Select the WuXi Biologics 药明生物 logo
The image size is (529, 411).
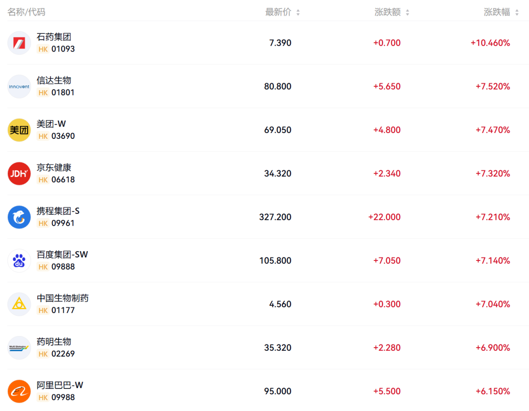[x=19, y=348]
